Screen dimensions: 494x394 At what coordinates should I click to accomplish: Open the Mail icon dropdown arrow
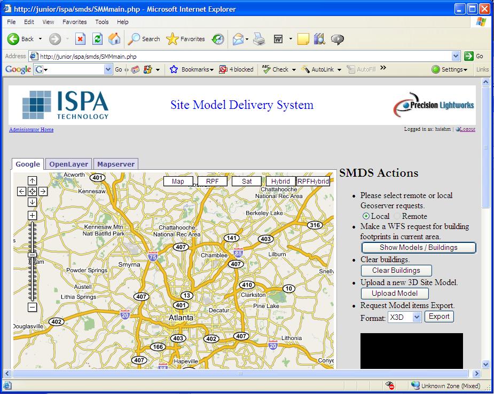(x=247, y=39)
